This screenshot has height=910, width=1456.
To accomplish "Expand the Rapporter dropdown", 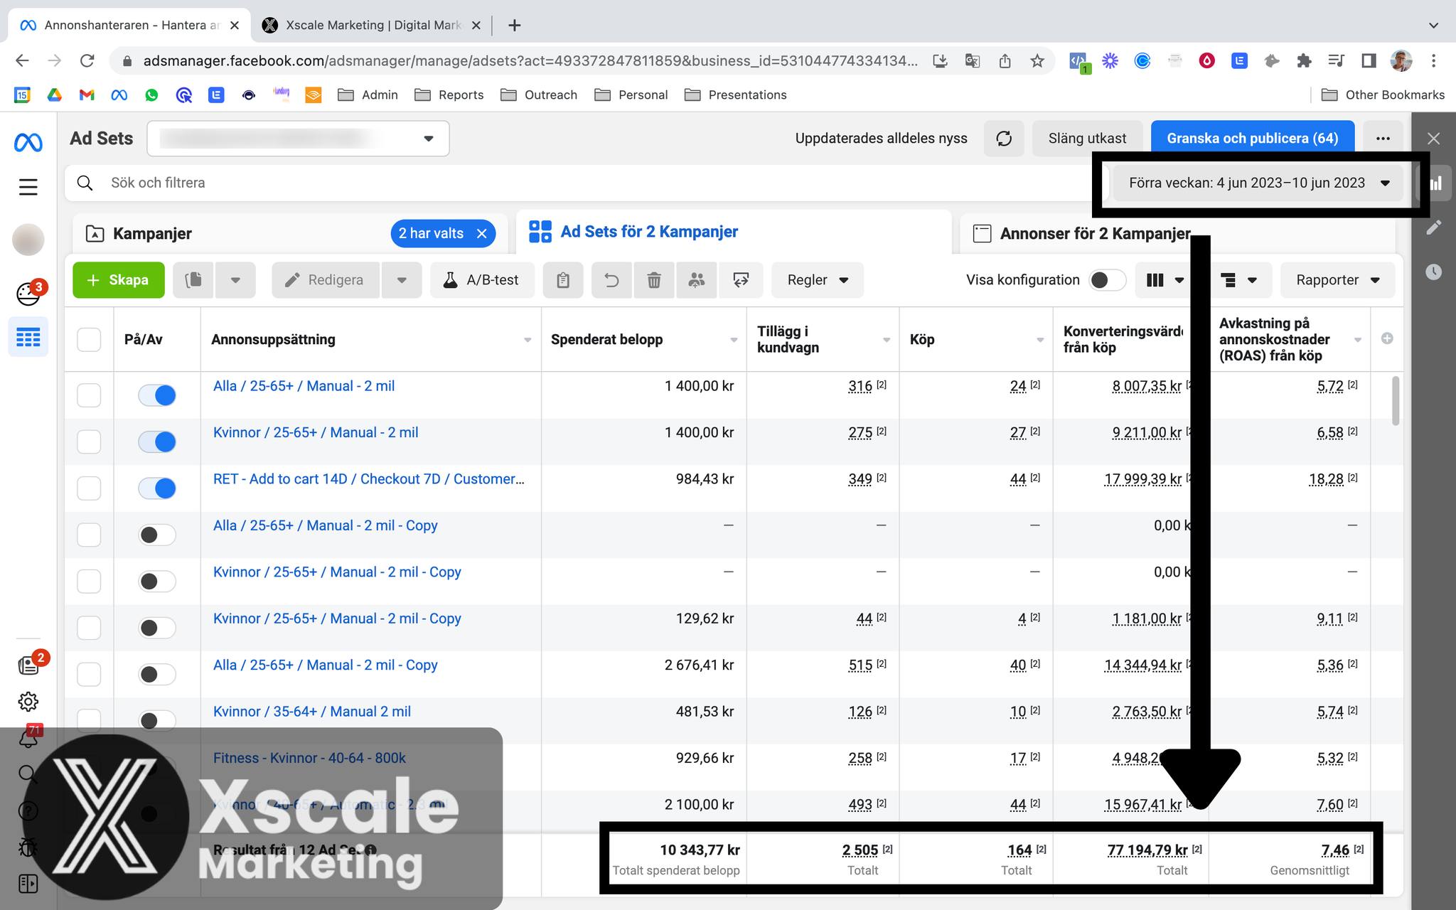I will click(x=1337, y=280).
